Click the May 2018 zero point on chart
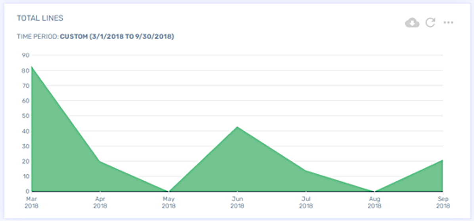Image resolution: width=474 pixels, height=221 pixels. point(169,191)
